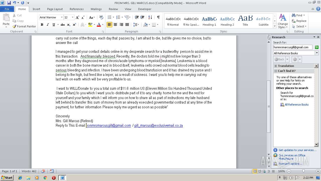This screenshot has height=181, width=321.
Task: Toggle Underline formatting
Action: (54, 25)
